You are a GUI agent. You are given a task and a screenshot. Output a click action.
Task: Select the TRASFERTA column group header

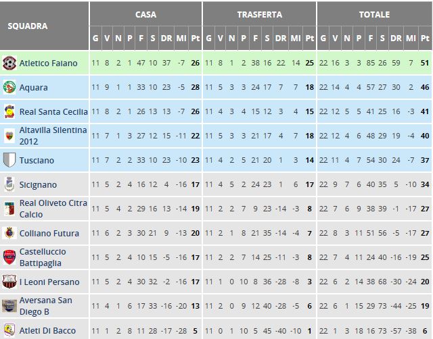point(260,14)
